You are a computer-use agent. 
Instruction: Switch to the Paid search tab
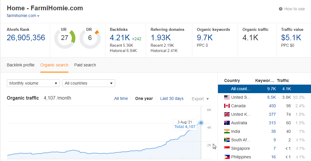tap(85, 65)
